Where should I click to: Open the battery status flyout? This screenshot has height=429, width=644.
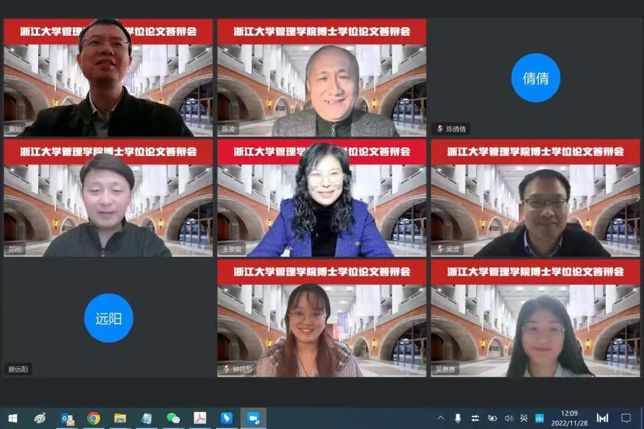[492, 418]
